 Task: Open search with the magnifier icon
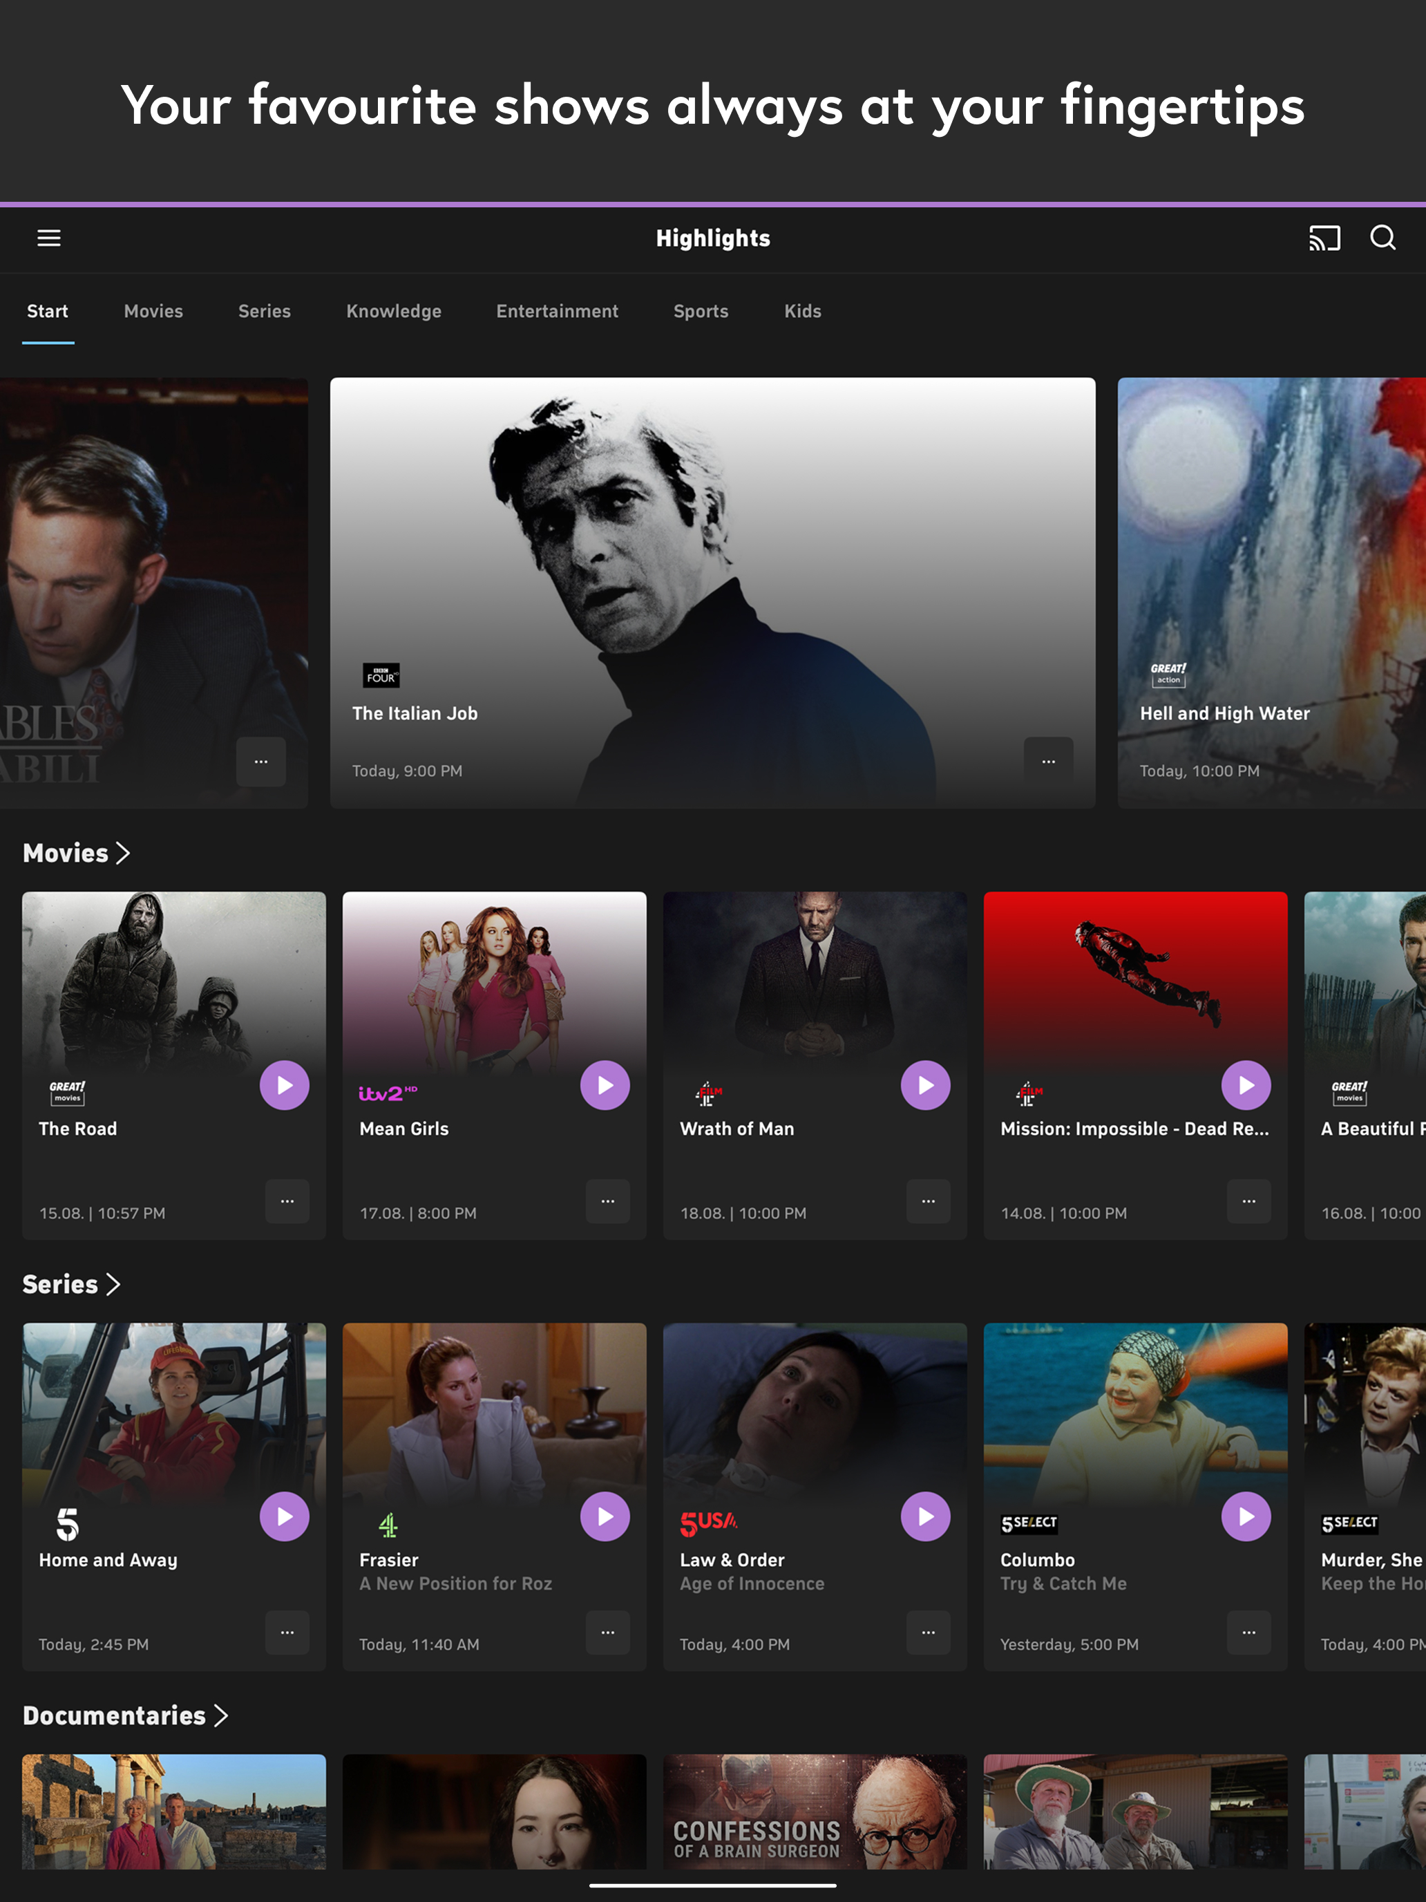coord(1382,238)
